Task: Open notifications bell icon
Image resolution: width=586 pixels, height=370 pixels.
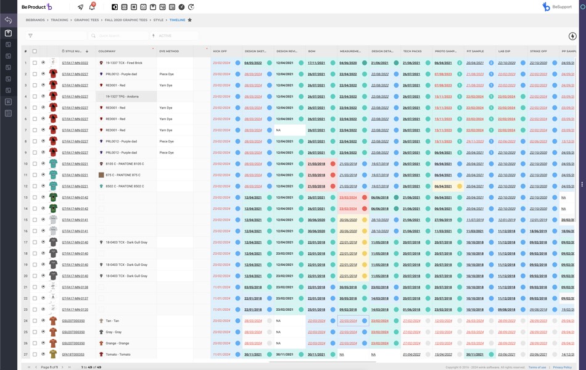Action: [x=92, y=7]
